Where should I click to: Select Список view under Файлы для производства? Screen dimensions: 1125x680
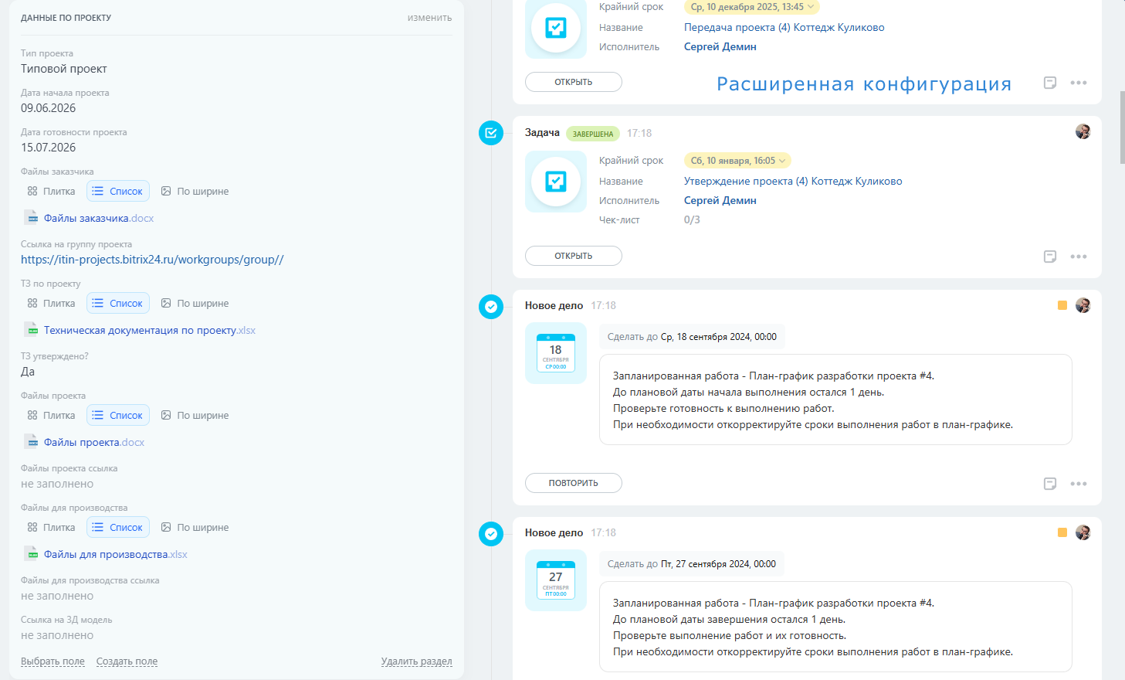(x=118, y=527)
